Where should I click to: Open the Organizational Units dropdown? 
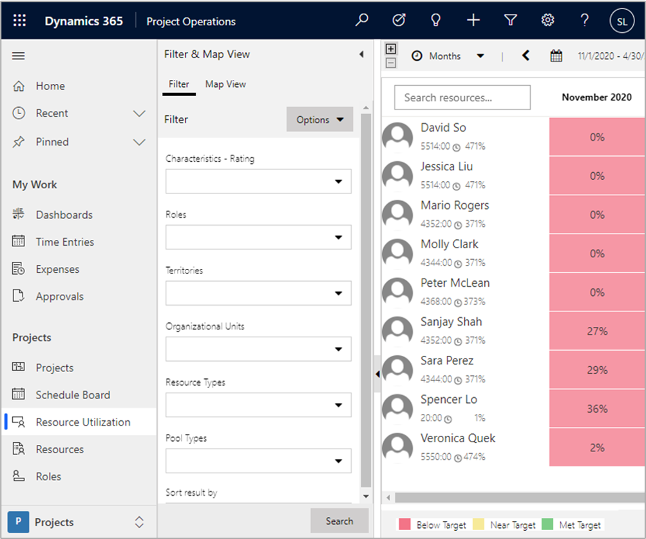pyautogui.click(x=258, y=349)
